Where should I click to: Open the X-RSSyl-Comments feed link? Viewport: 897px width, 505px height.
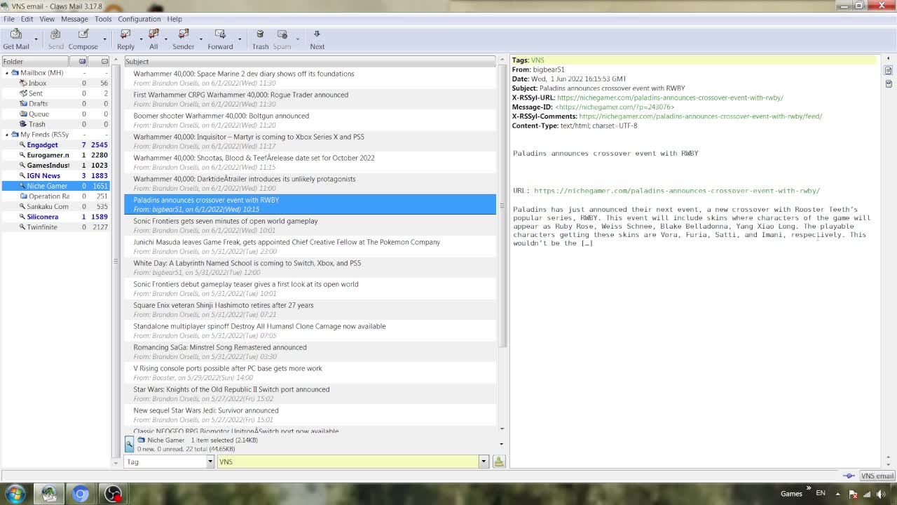(x=701, y=116)
